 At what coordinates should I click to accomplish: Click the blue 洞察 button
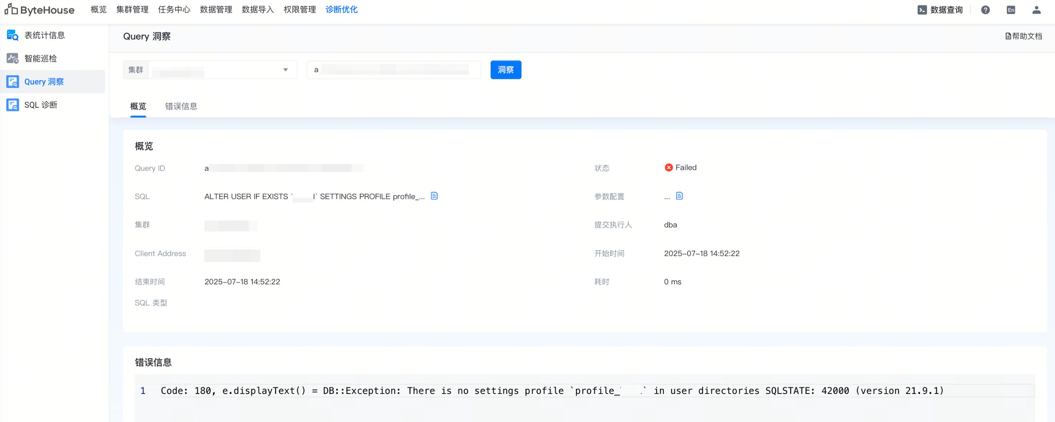(505, 70)
